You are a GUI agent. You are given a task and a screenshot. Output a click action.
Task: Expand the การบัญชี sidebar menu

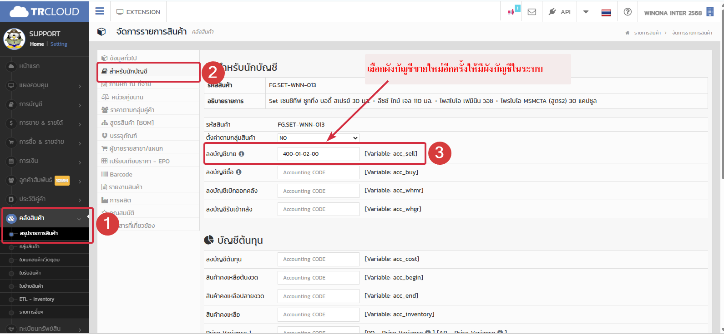point(45,104)
